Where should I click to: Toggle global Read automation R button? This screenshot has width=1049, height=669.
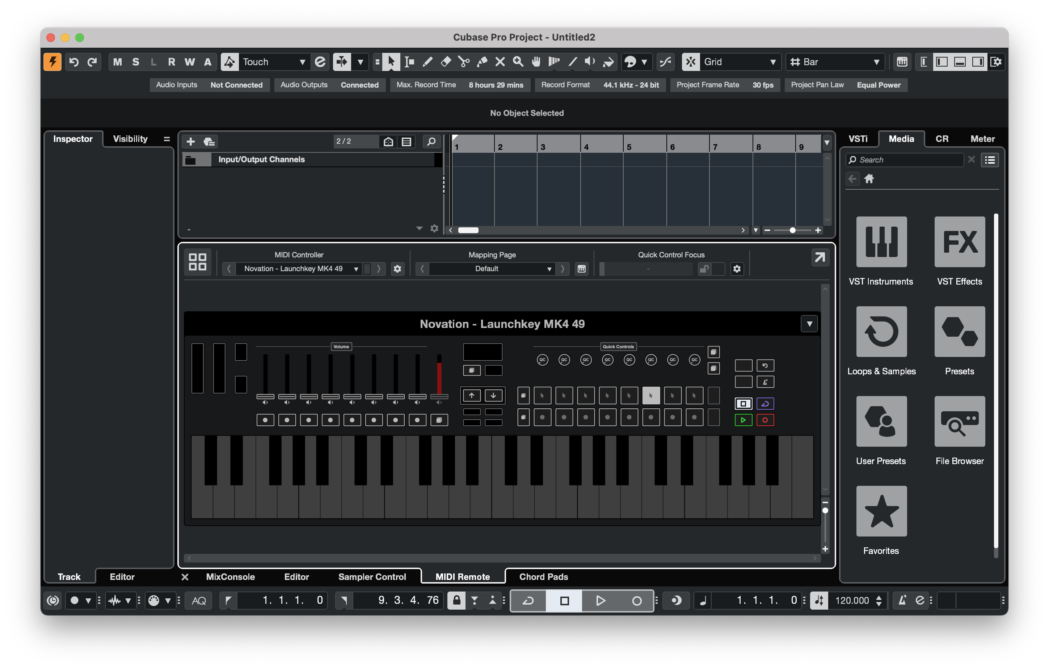pos(172,62)
